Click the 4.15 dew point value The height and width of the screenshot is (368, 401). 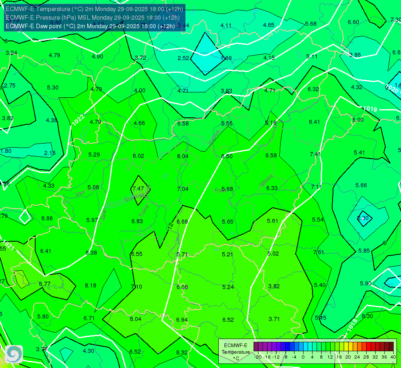269,58
